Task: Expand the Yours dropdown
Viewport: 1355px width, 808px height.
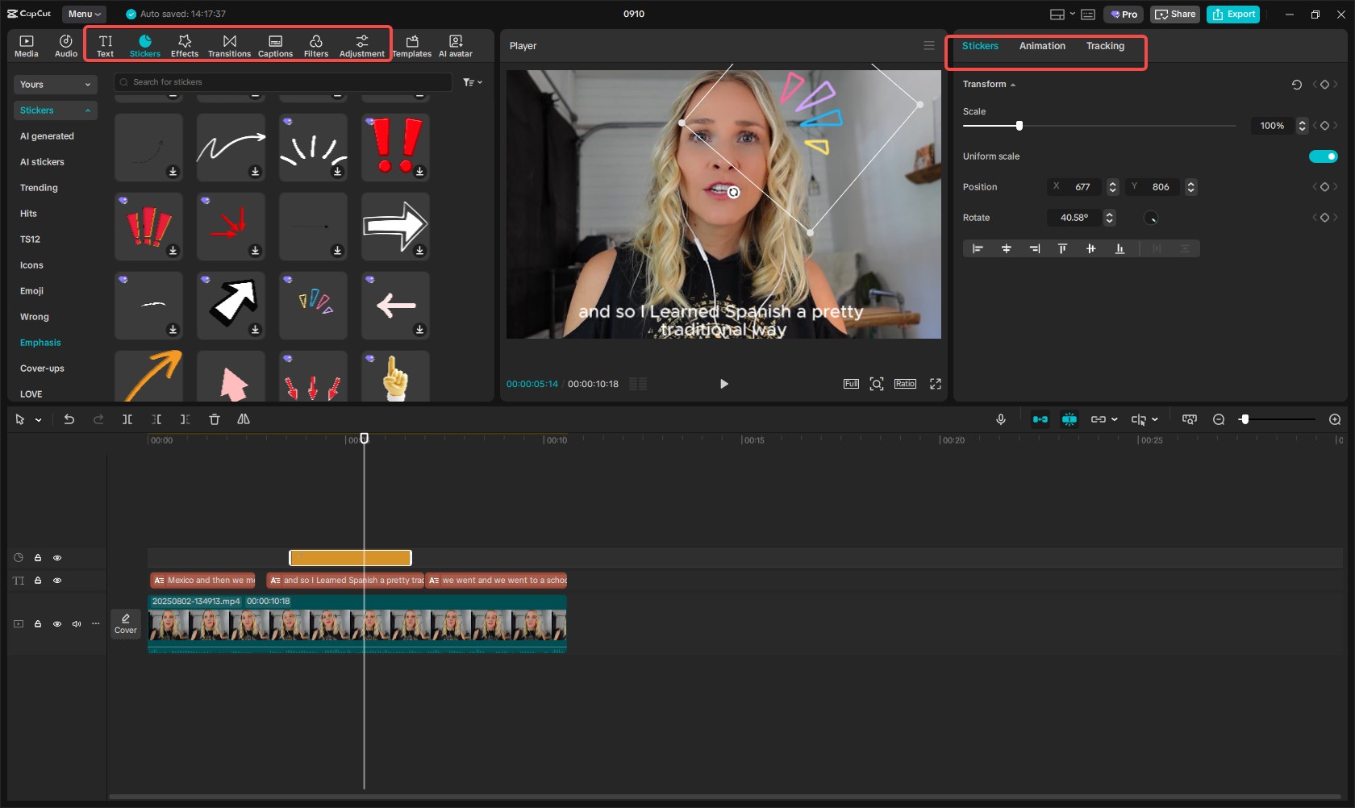Action: click(55, 85)
